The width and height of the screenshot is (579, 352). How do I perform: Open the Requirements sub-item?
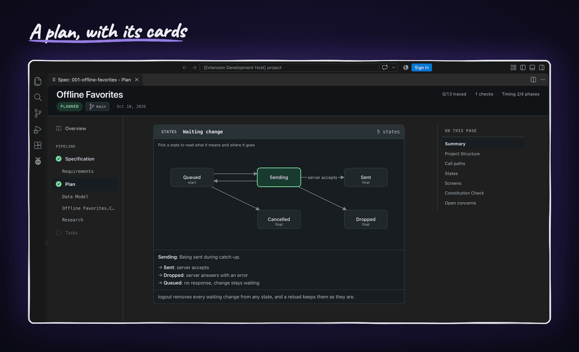[78, 171]
